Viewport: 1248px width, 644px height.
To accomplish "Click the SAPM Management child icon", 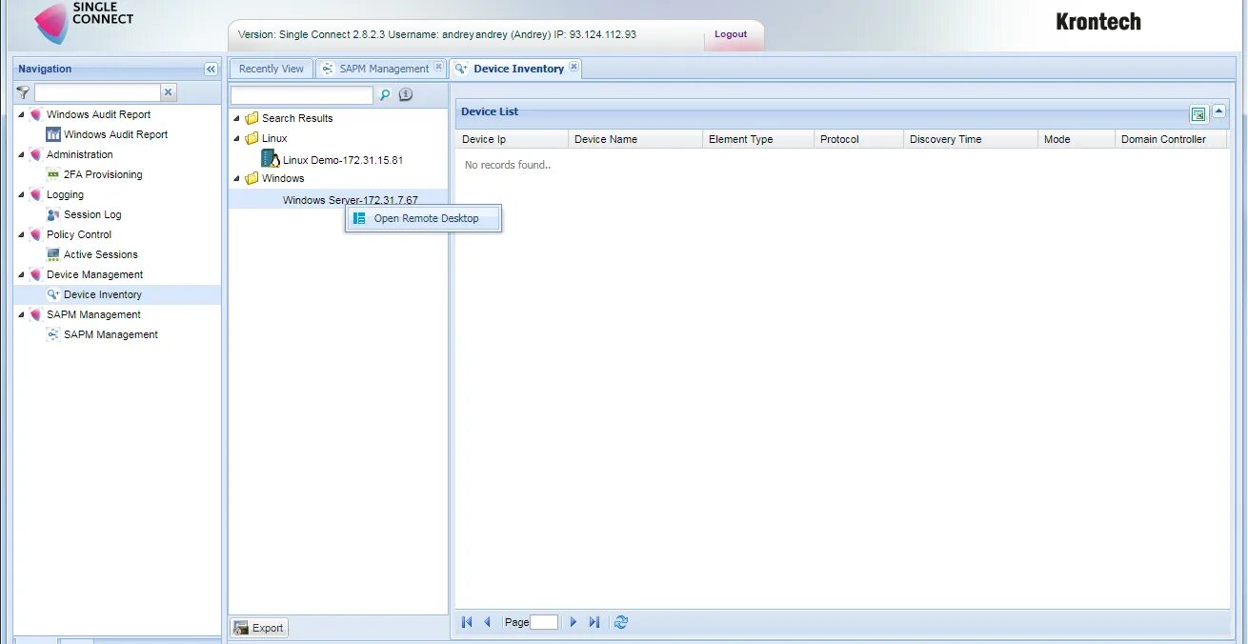I will pos(53,334).
